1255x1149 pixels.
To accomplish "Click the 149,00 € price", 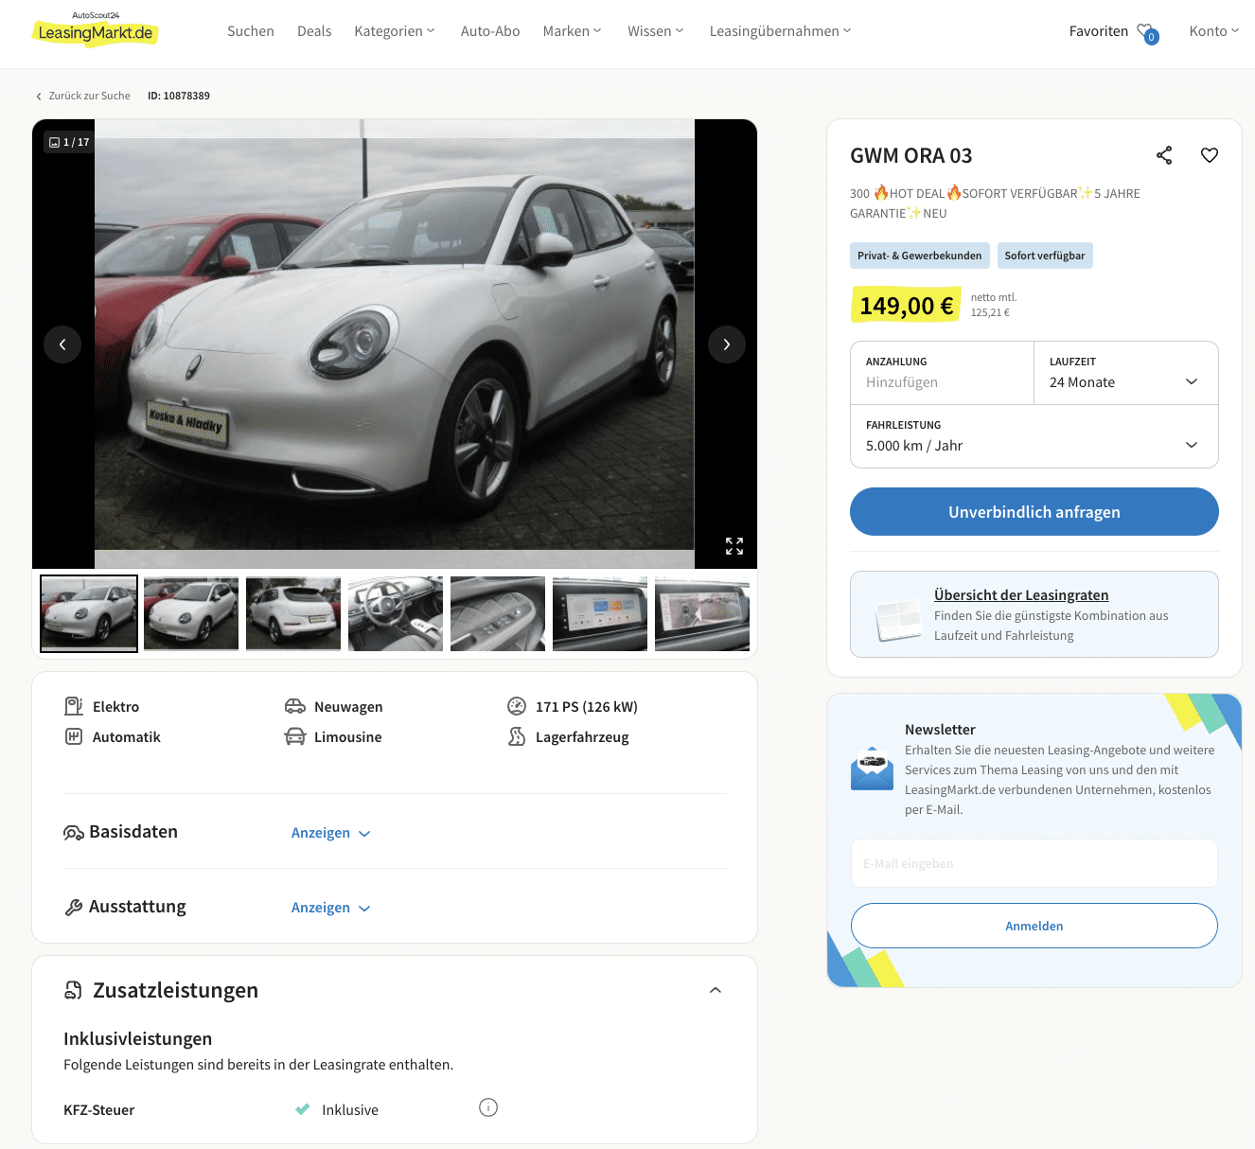I will click(907, 306).
